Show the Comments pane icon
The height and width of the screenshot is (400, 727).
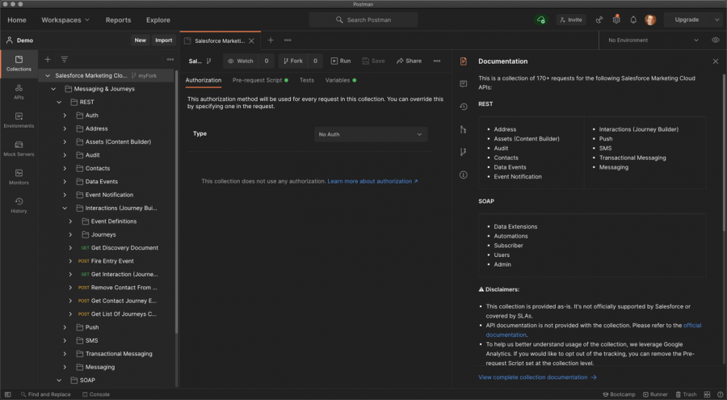[x=463, y=84]
